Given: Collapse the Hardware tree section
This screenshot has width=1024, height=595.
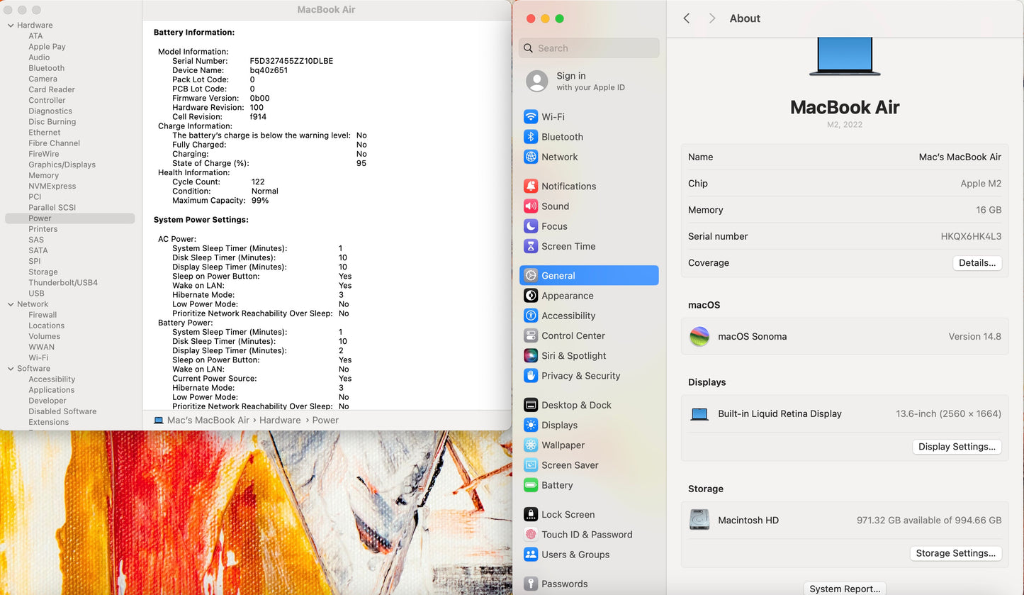Looking at the screenshot, I should pos(11,26).
